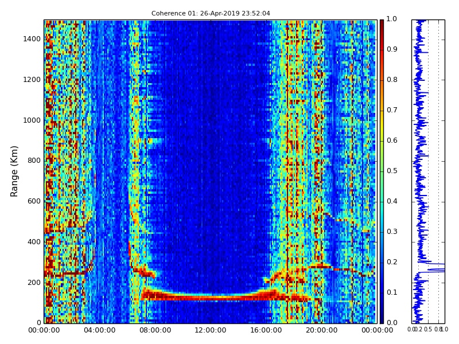
Task: Click the 0.2 colorbar tick label
Action: pyautogui.click(x=392, y=262)
